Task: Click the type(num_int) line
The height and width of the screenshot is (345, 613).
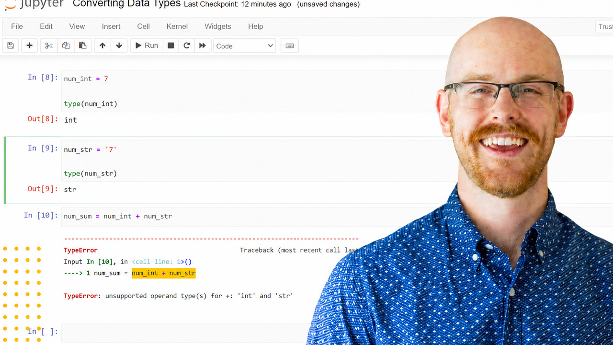Action: pos(91,103)
